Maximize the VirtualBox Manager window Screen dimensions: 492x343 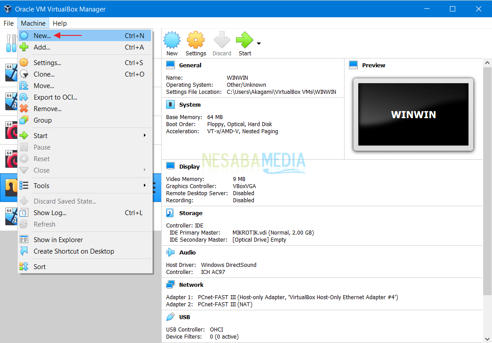(x=453, y=9)
